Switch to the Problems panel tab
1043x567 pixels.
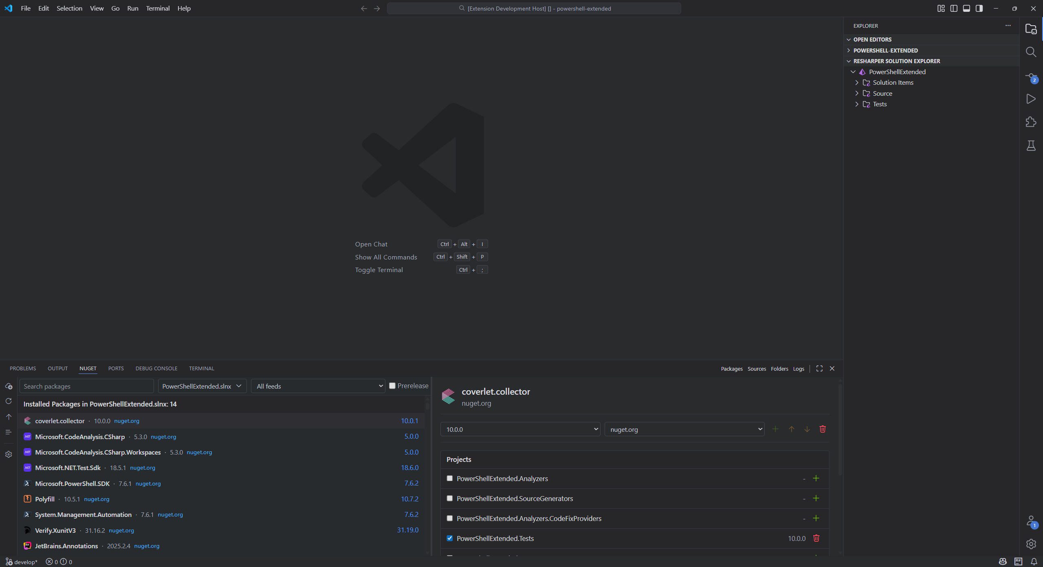point(23,368)
